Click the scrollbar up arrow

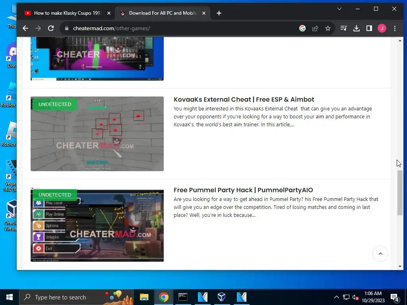(400, 41)
